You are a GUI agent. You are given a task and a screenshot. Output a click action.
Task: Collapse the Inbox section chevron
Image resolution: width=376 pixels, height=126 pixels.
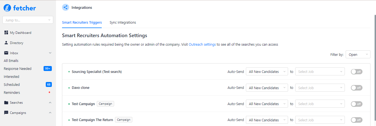(x=50, y=53)
